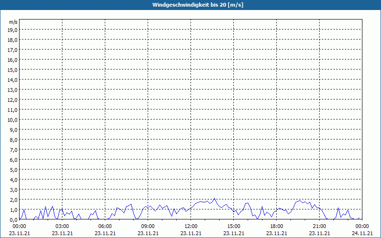
Task: Click the 10,0 y-axis label
Action: coord(13,120)
